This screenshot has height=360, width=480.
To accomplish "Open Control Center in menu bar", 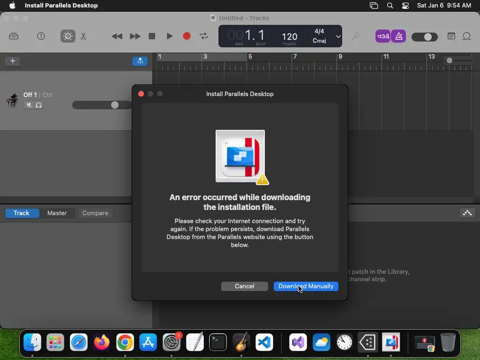I will click(405, 5).
